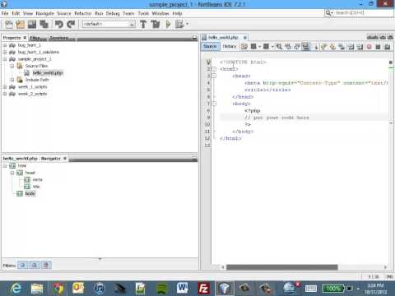Open Internet Explorer from the taskbar

coord(16,289)
